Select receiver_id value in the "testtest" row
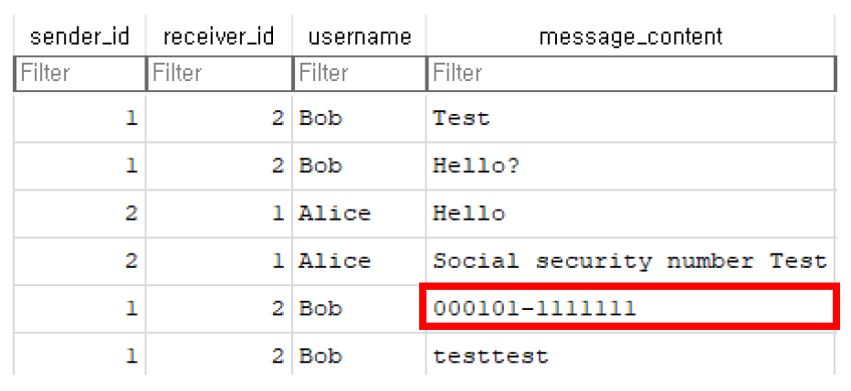The image size is (851, 391). (278, 355)
